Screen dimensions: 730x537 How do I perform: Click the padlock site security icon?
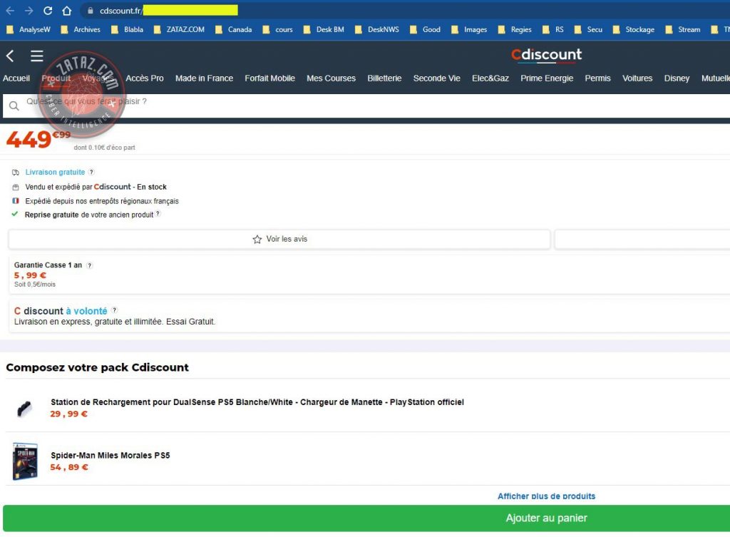(91, 10)
